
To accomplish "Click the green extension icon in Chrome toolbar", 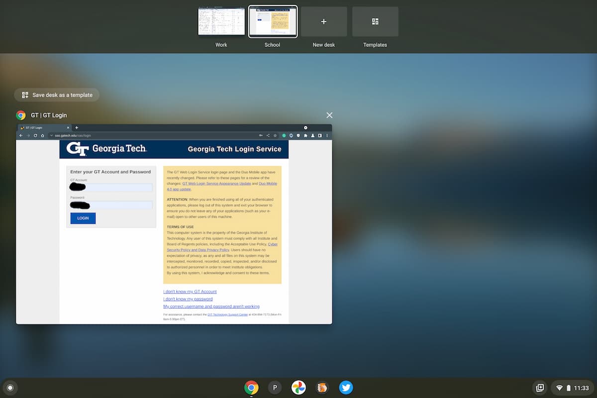I will (284, 135).
